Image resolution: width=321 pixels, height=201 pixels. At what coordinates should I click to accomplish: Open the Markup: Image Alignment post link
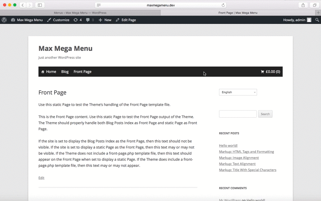tap(239, 158)
